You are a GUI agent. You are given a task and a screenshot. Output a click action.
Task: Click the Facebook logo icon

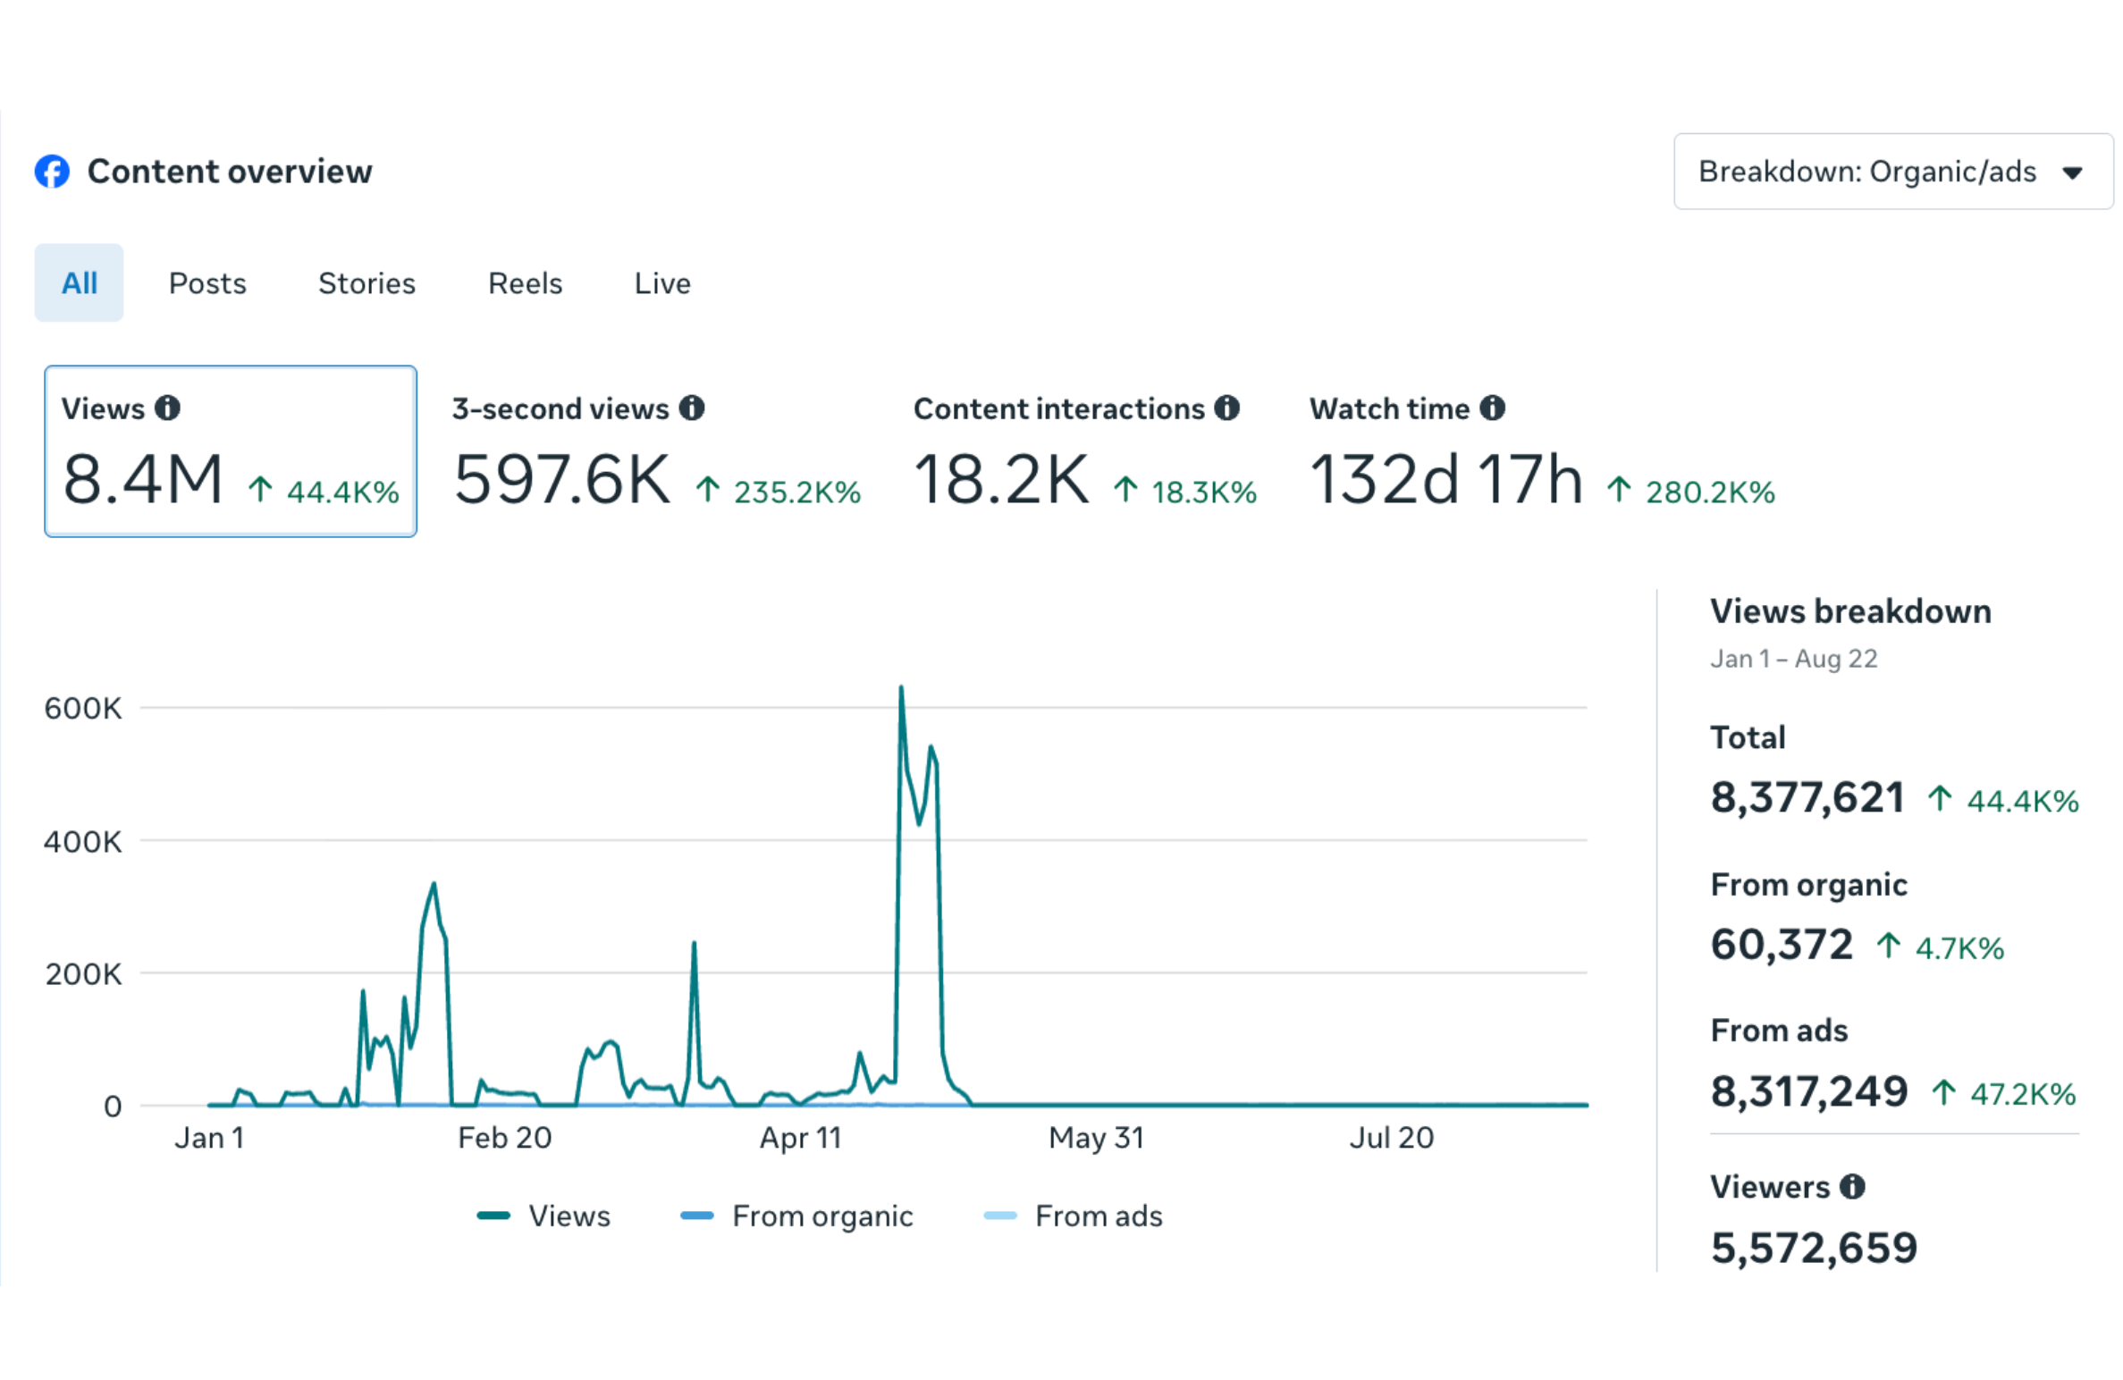tap(52, 172)
